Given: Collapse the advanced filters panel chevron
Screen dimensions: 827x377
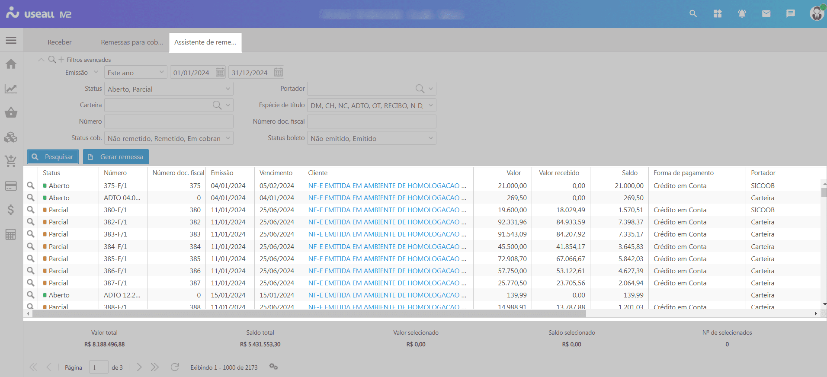Looking at the screenshot, I should pos(41,60).
